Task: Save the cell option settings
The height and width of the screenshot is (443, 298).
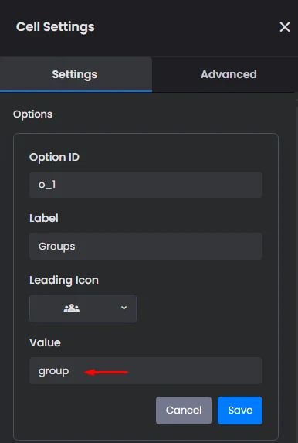Action: 240,411
